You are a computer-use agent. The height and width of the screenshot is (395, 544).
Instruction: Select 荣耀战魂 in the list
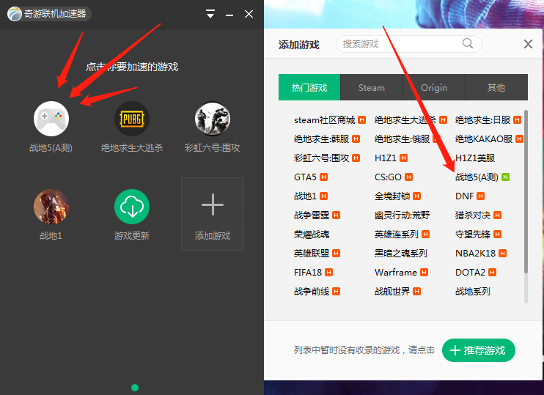[312, 235]
